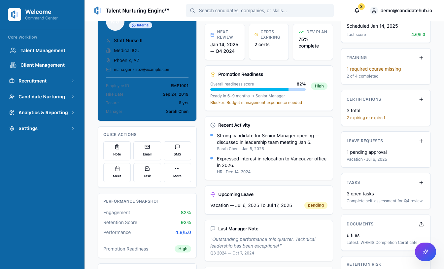The width and height of the screenshot is (444, 269).
Task: Select Client Management in the sidebar
Action: pyautogui.click(x=42, y=65)
